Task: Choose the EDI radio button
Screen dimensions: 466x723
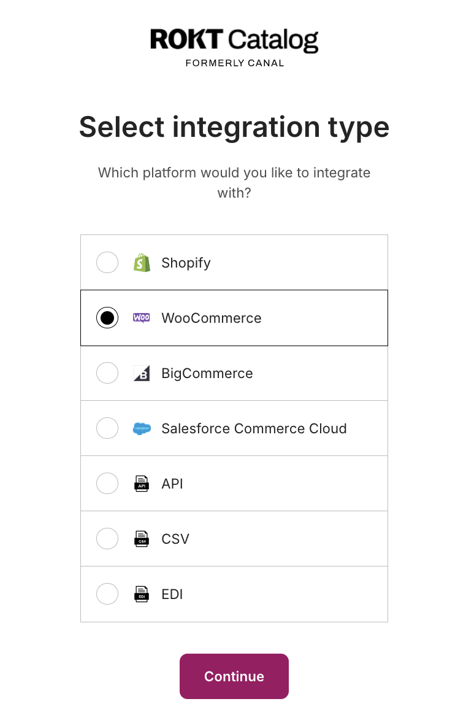Action: point(107,594)
